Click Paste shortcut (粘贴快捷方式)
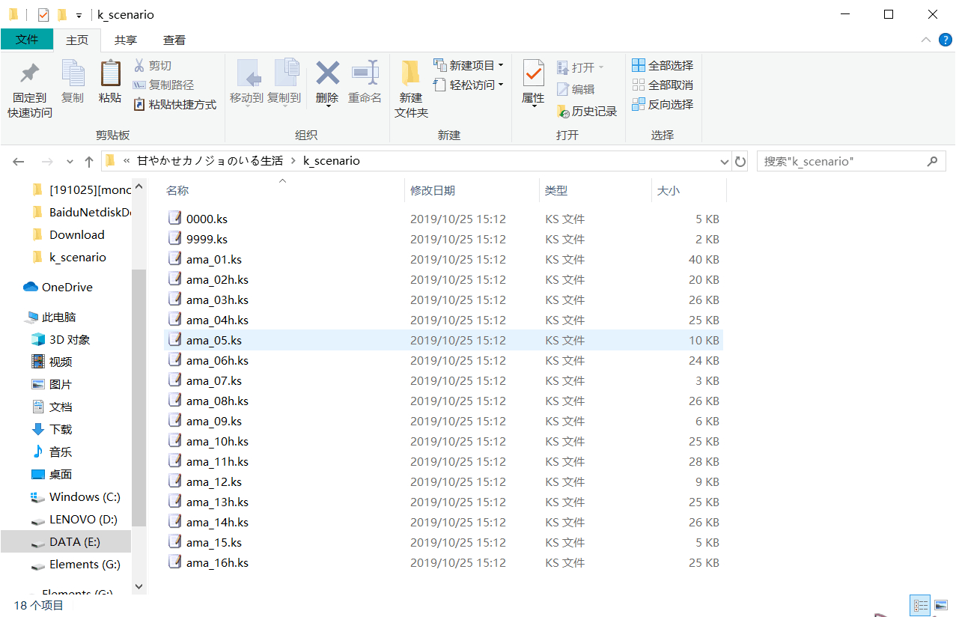956x617 pixels. [174, 104]
